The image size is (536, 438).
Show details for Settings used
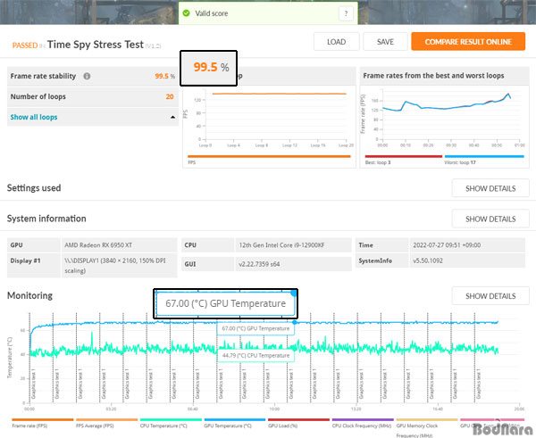point(490,188)
